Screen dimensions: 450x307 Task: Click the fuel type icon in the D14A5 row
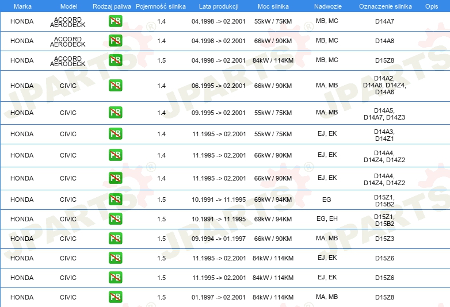point(115,112)
